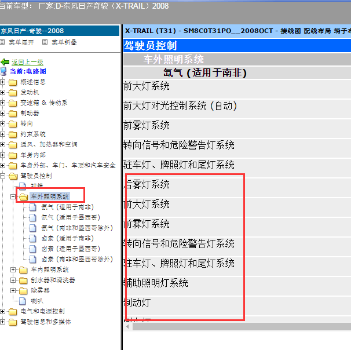Click the folder icon for 制动器

click(x=13, y=114)
